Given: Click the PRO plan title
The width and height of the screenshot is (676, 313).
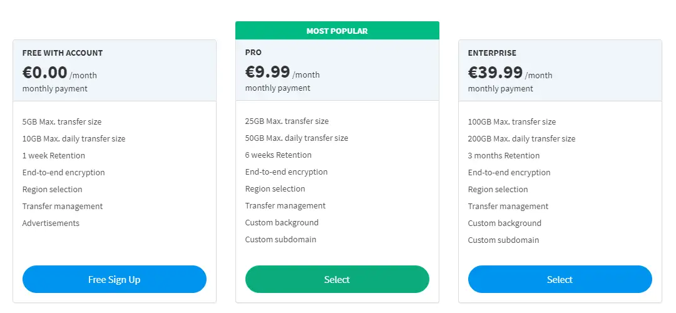Looking at the screenshot, I should pyautogui.click(x=253, y=53).
